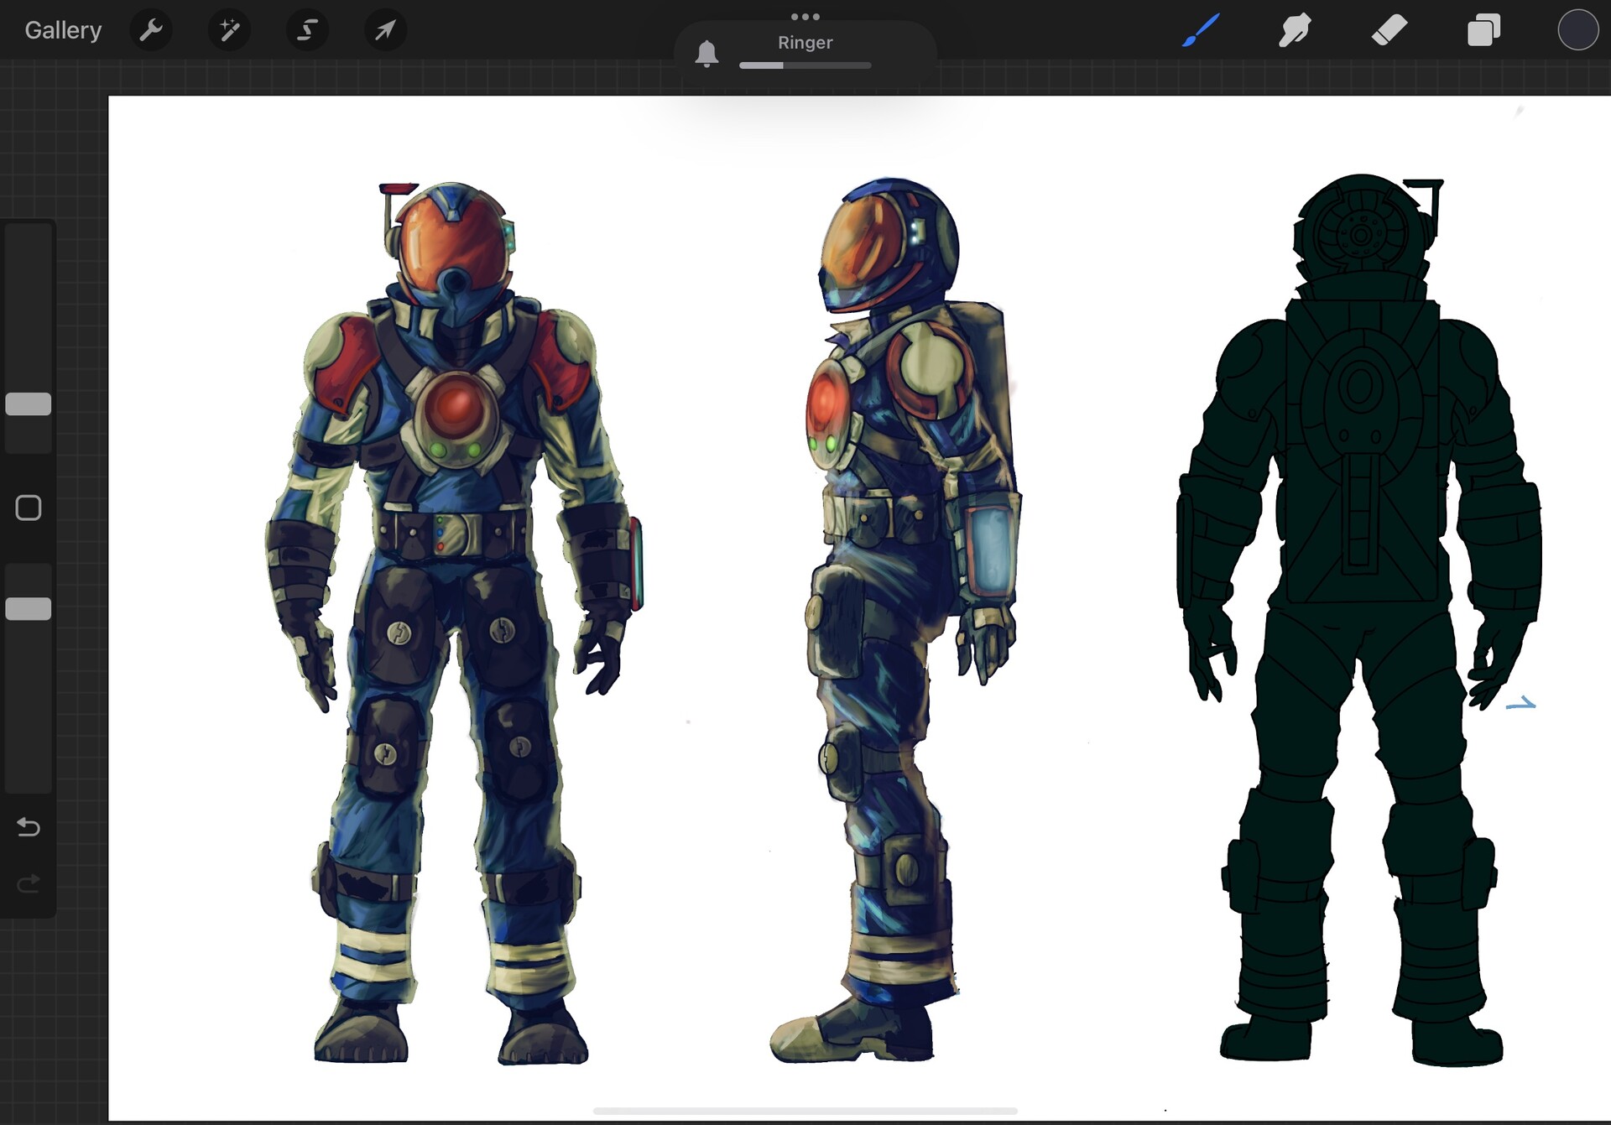The width and height of the screenshot is (1611, 1125).
Task: Tap the brush size slider on the sidebar
Action: pyautogui.click(x=29, y=404)
